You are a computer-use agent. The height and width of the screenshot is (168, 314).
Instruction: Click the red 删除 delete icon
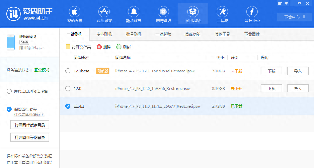point(99,47)
